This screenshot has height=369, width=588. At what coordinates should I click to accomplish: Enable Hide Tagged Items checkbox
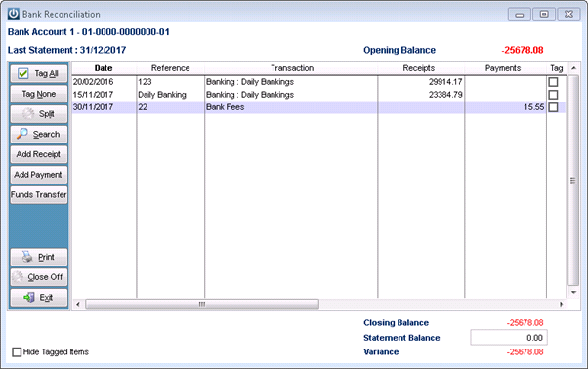coord(17,351)
